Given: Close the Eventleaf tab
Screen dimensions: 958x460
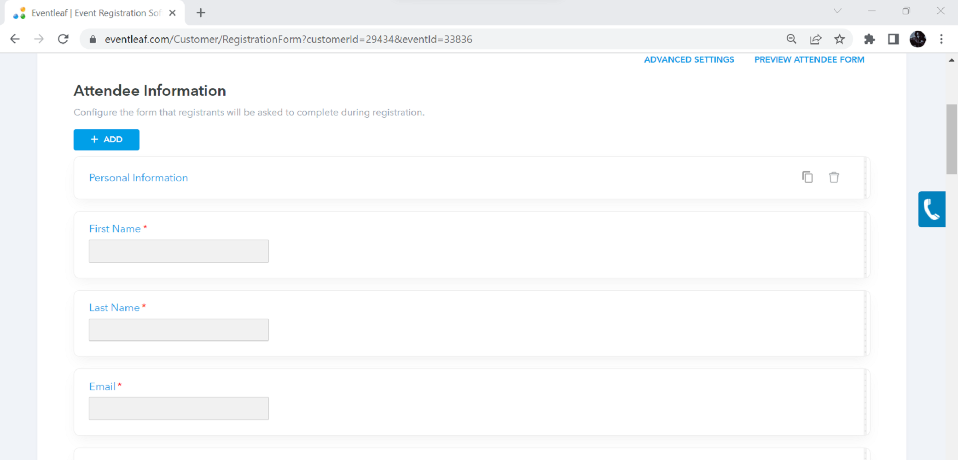Looking at the screenshot, I should click(x=173, y=13).
